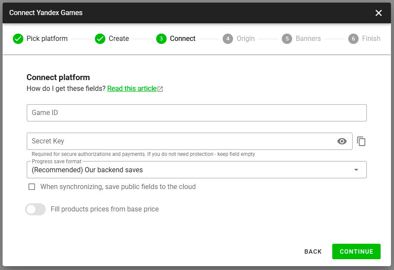Click the Pick platform step checkmark icon
This screenshot has width=394, height=270.
coord(18,39)
